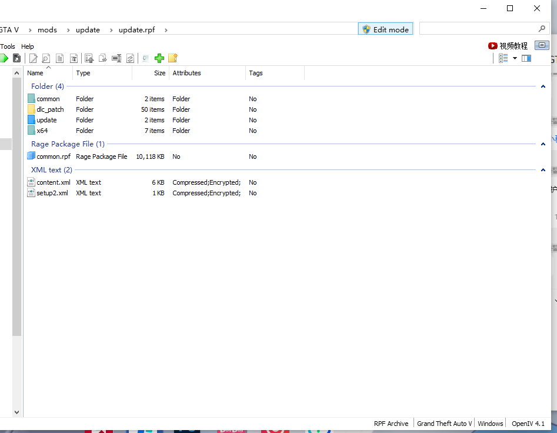Toggle the preview pane layout icon
The height and width of the screenshot is (433, 557).
(526, 58)
